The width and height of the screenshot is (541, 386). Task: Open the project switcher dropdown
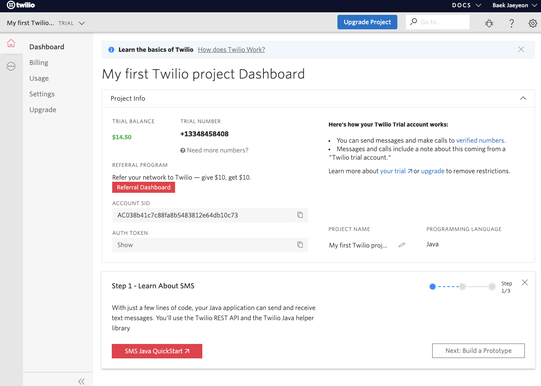tap(46, 23)
